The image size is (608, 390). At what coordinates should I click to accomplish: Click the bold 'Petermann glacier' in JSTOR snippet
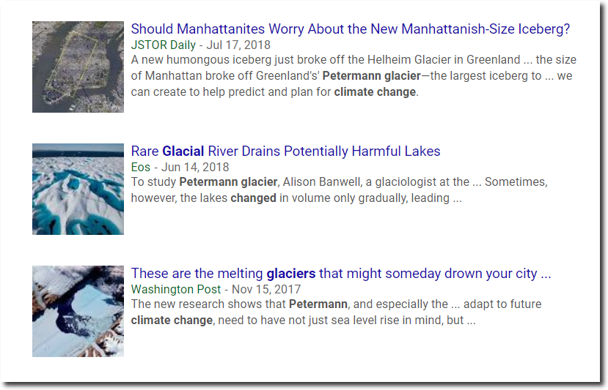click(371, 76)
